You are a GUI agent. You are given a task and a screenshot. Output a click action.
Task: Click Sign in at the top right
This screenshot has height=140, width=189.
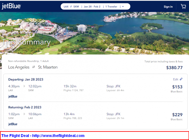tap(168, 7)
